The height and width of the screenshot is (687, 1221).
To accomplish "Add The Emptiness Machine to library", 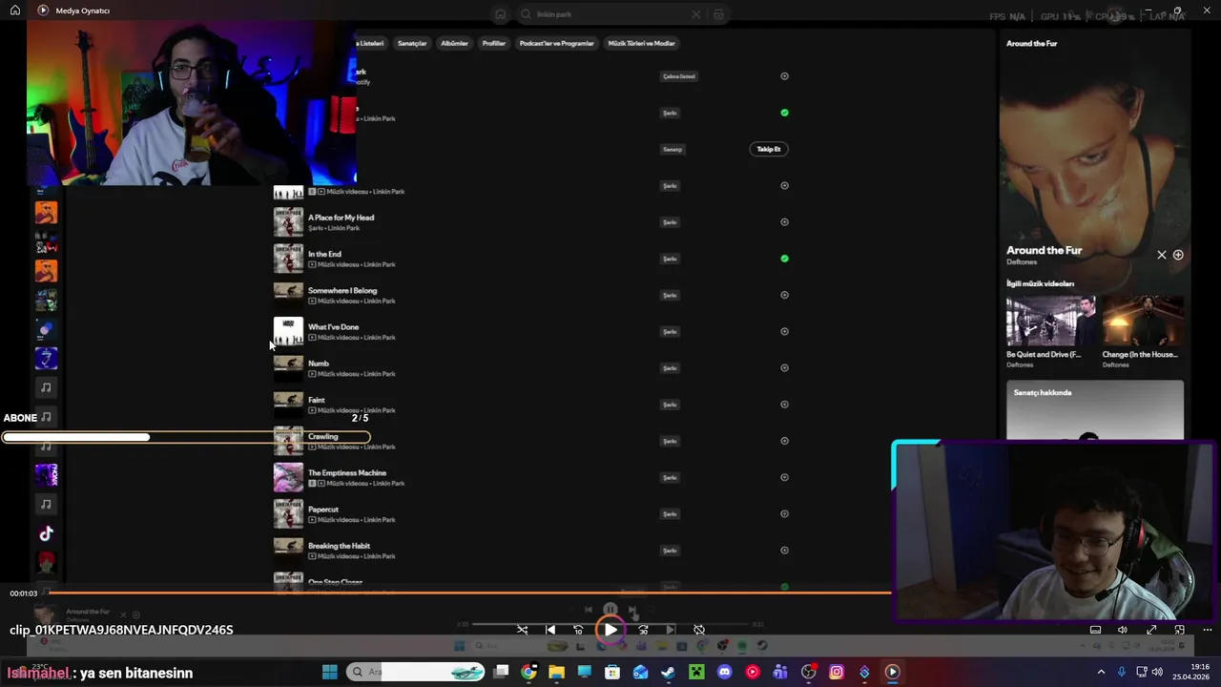I will (x=785, y=477).
